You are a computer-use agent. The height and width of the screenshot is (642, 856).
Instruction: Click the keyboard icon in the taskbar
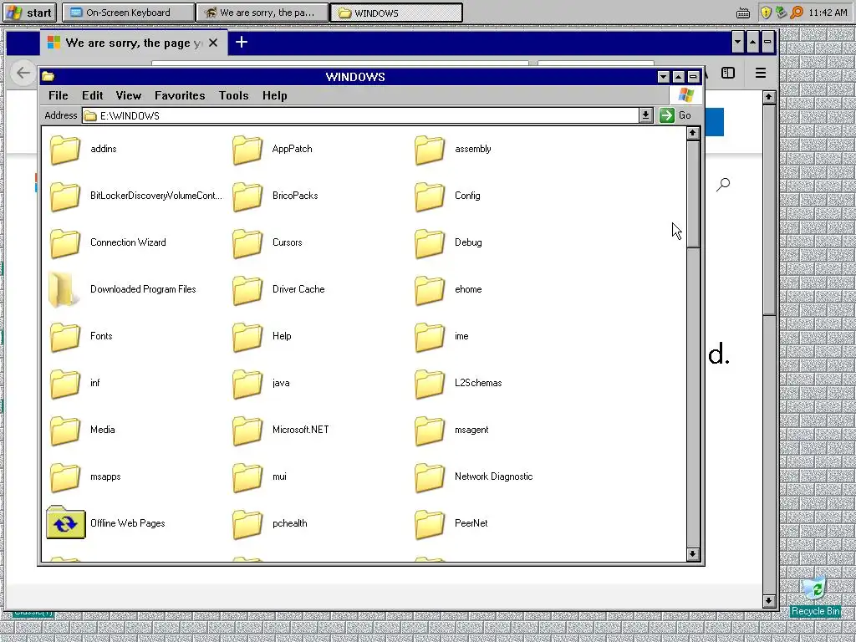coord(743,13)
